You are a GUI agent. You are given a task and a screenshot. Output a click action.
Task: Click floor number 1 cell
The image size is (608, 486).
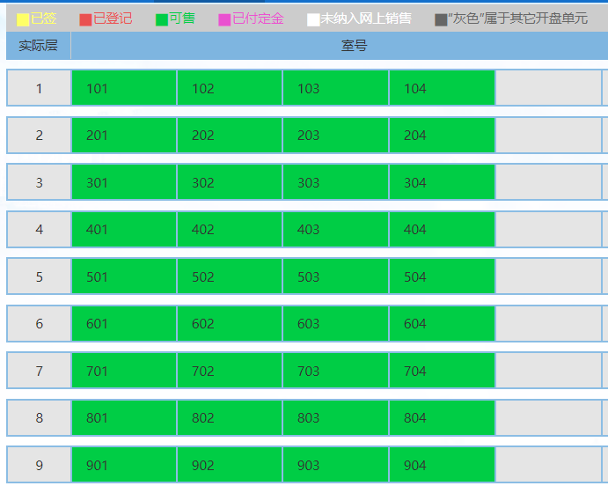[40, 88]
